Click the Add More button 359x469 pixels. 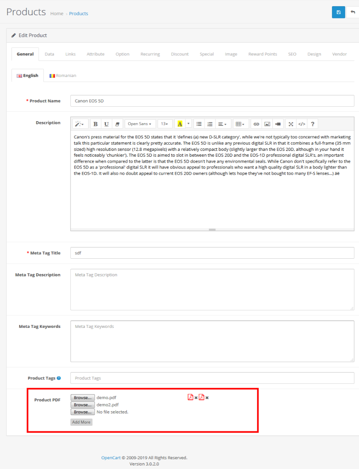point(81,422)
